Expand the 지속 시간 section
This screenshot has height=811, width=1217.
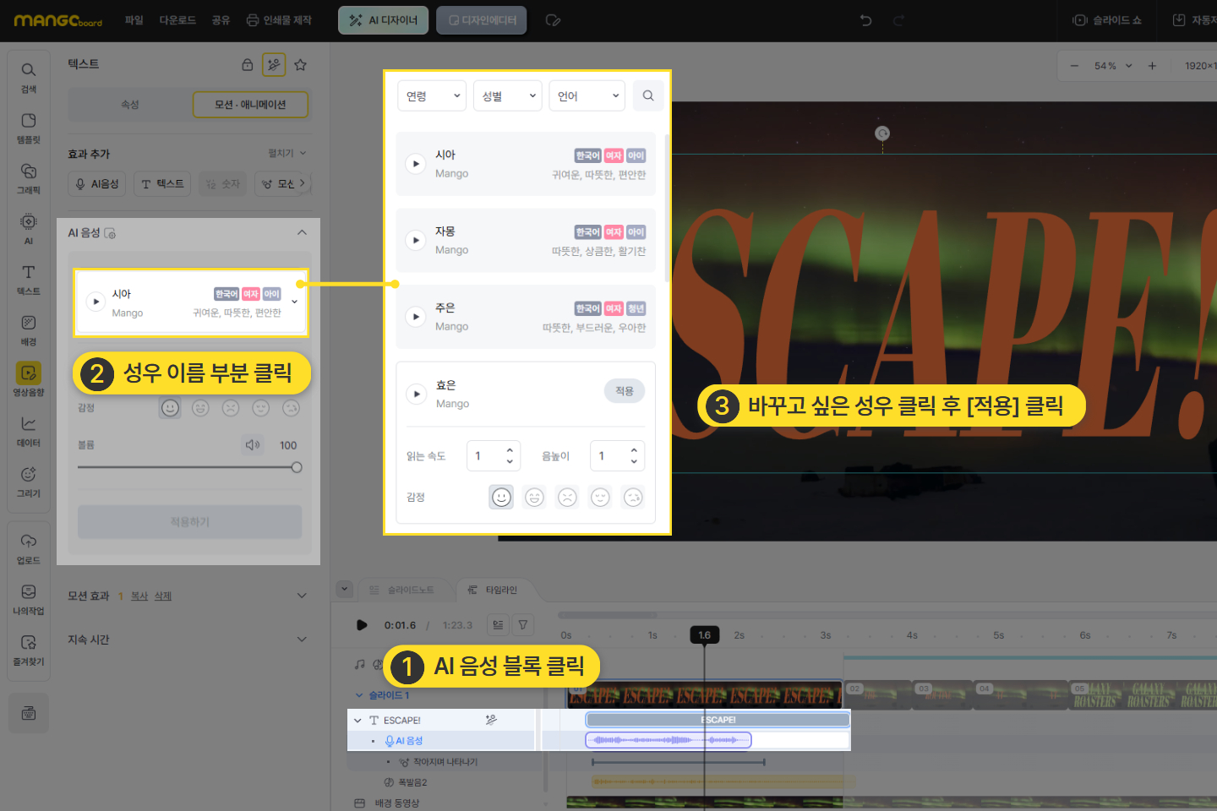(x=302, y=640)
